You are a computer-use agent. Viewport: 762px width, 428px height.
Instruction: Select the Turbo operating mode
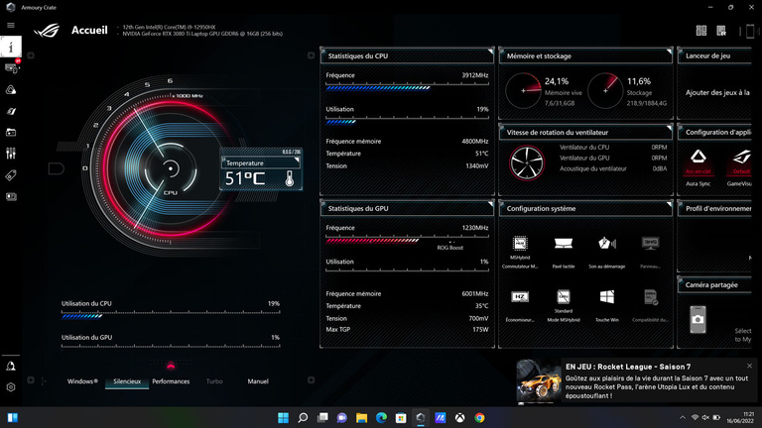click(214, 381)
